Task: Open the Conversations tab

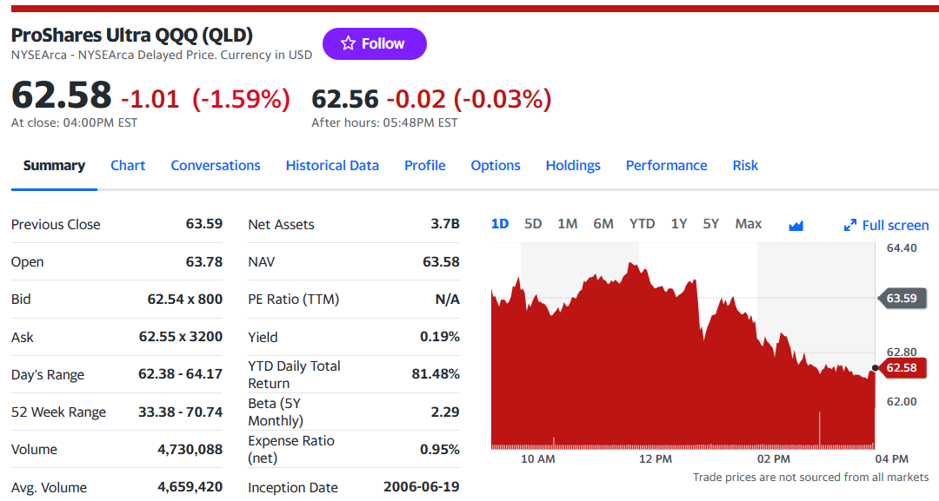Action: 216,166
